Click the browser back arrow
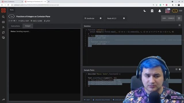The image size is (184, 103). (x=2, y=5)
